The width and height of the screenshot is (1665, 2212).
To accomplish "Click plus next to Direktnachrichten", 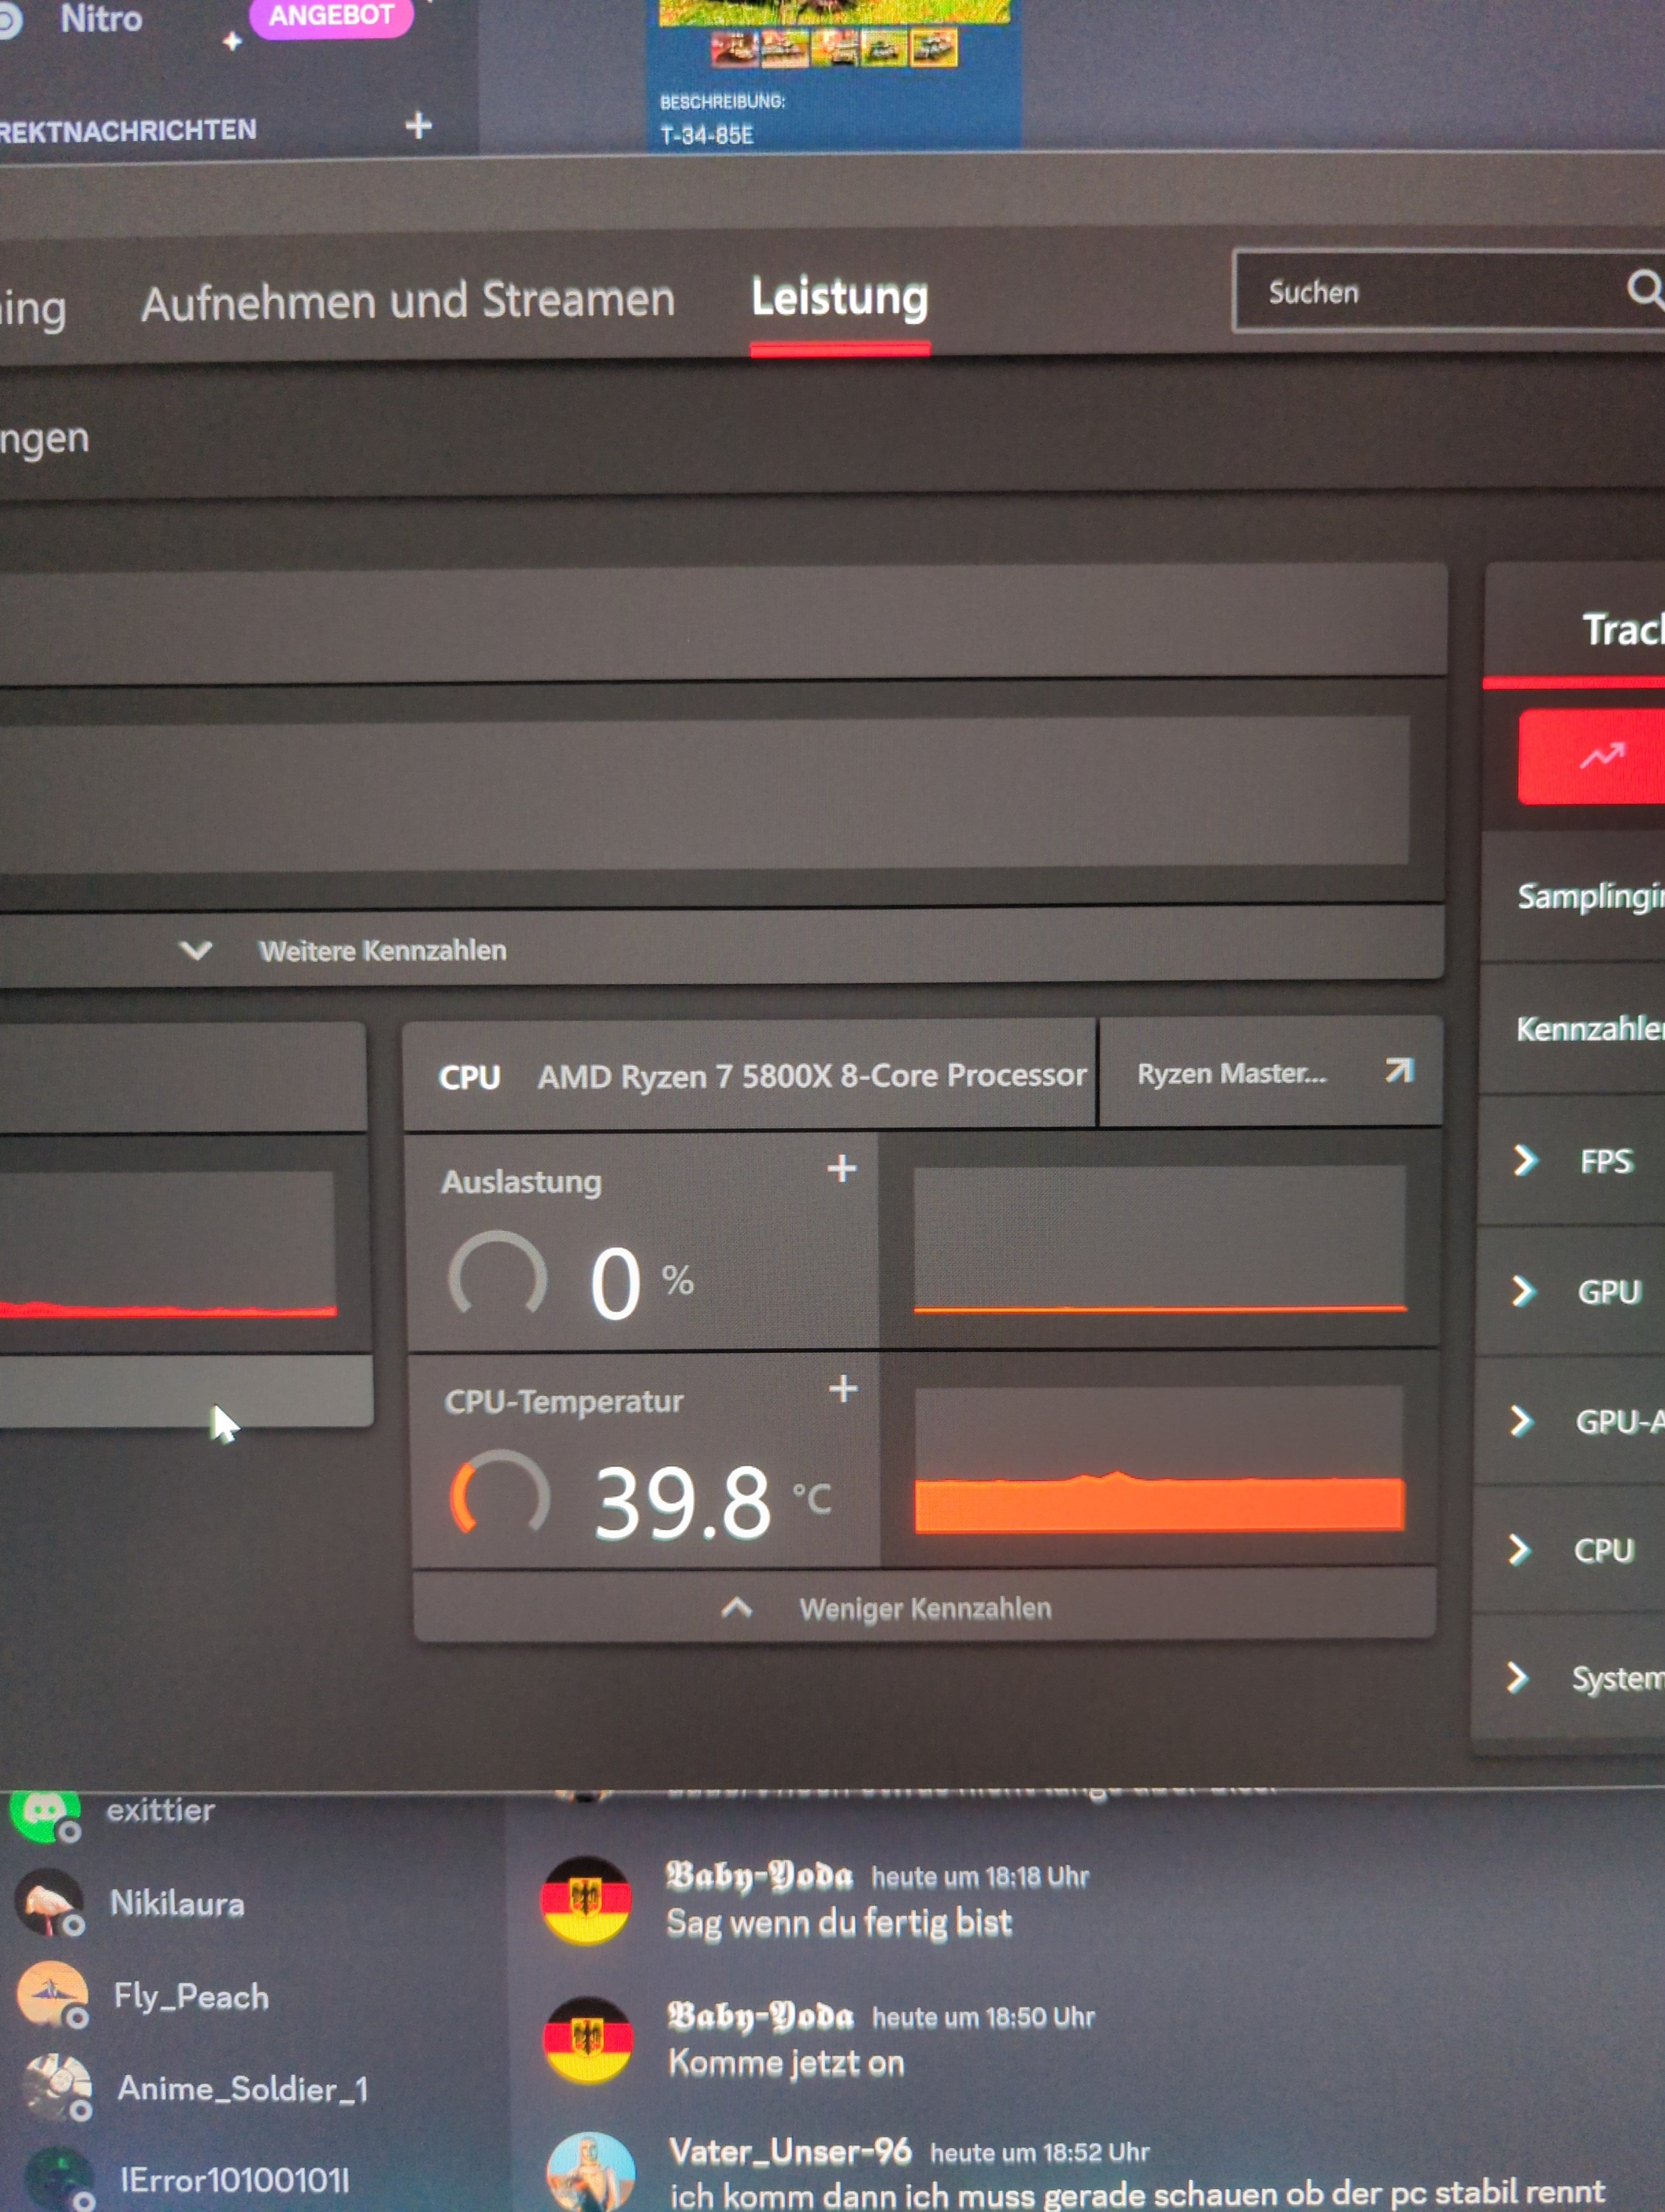I will coord(418,126).
